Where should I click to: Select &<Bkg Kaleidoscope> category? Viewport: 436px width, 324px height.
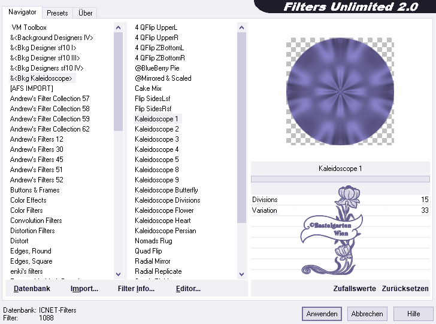[41, 78]
